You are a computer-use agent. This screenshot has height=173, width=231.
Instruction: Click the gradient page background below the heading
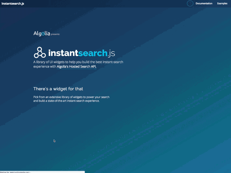[173, 130]
